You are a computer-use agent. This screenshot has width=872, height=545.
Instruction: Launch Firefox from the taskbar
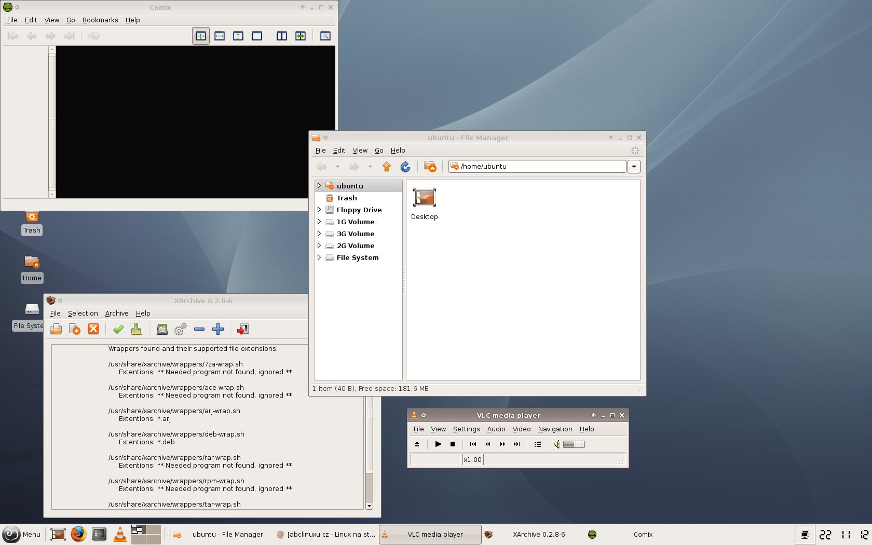[x=78, y=534]
